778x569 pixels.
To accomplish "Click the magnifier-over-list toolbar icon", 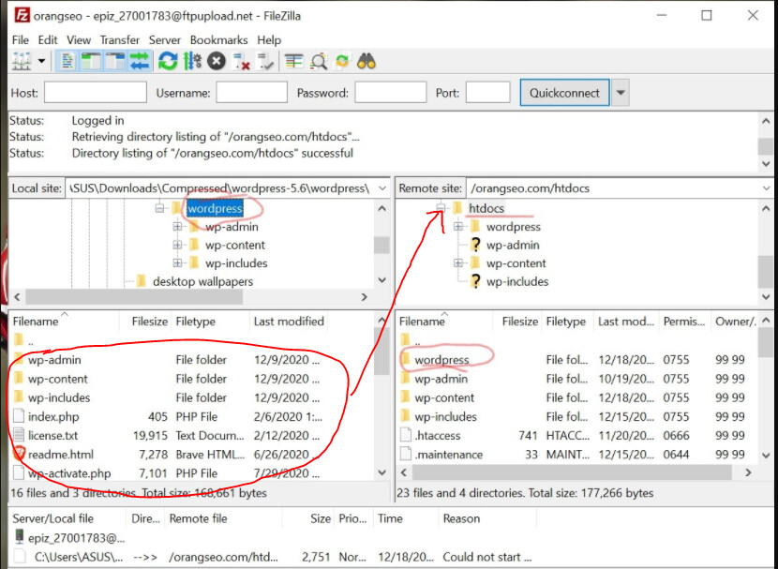I will [318, 62].
